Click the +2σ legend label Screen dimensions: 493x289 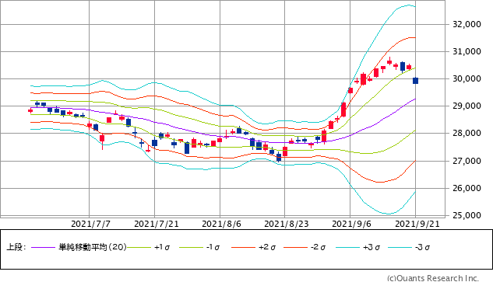click(x=267, y=247)
